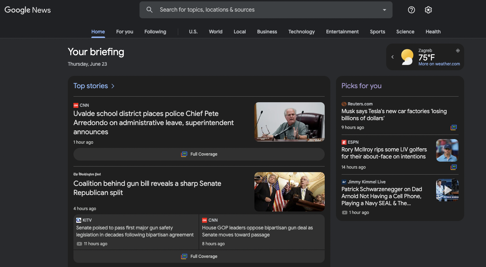Open Rory McIlroy rips LIV golfers article
This screenshot has height=267, width=486.
point(384,153)
